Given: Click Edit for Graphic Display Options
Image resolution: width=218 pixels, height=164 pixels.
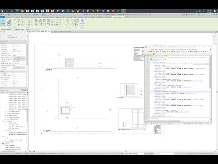Looking at the screenshot, I should pyautogui.click(x=19, y=59).
